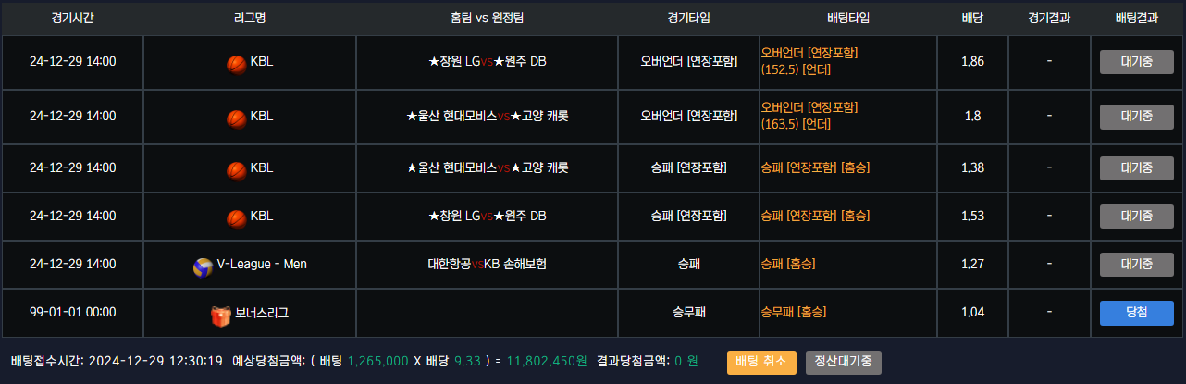Viewport: 1186px width, 384px height.
Task: Select the 배팅결과 column header
Action: click(x=1136, y=18)
